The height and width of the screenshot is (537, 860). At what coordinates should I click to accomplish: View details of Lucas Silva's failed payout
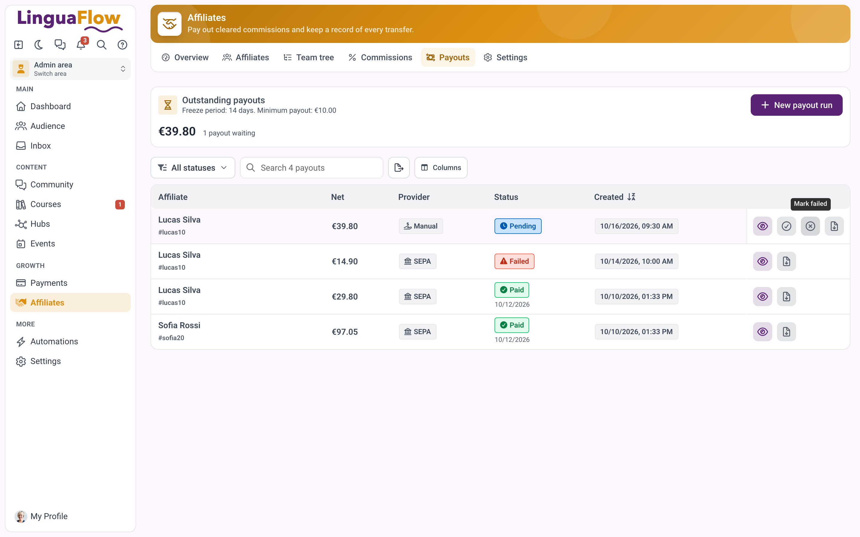[x=763, y=261]
